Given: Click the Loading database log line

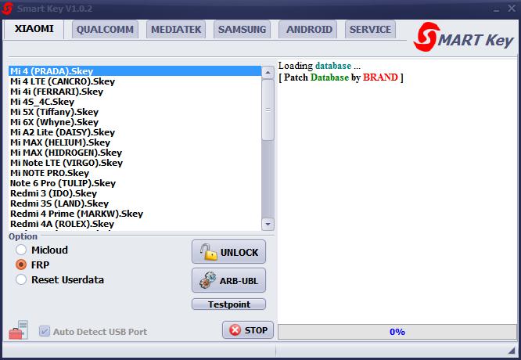Looking at the screenshot, I should (319, 66).
